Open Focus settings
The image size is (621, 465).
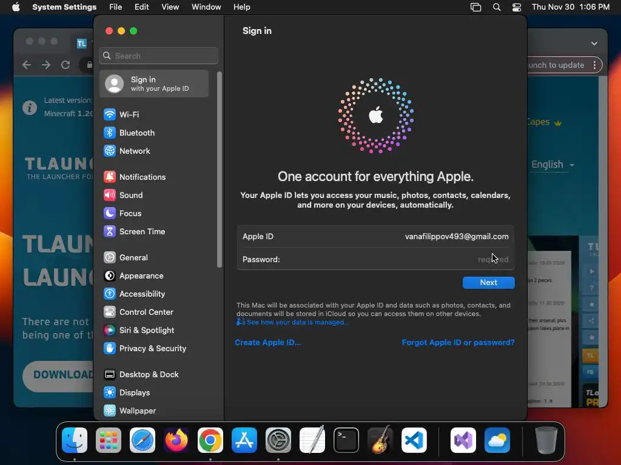tap(123, 214)
